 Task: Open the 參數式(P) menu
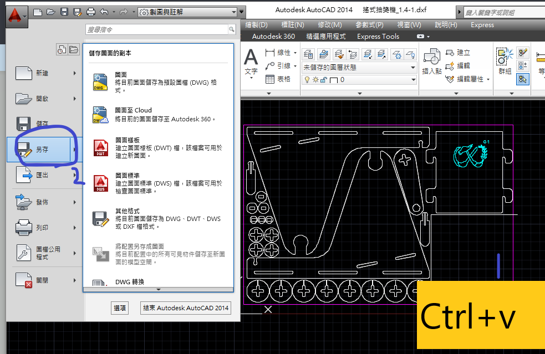369,25
